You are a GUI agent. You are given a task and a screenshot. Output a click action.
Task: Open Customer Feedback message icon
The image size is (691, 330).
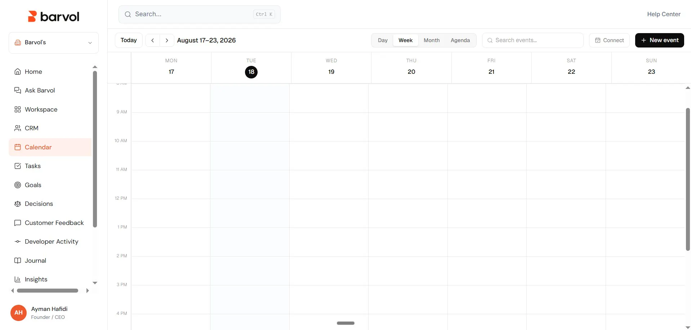click(x=17, y=223)
